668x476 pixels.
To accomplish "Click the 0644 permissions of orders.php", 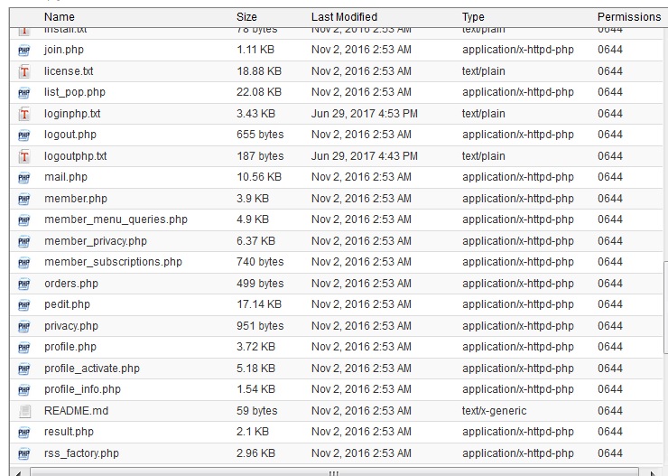I will coord(609,284).
